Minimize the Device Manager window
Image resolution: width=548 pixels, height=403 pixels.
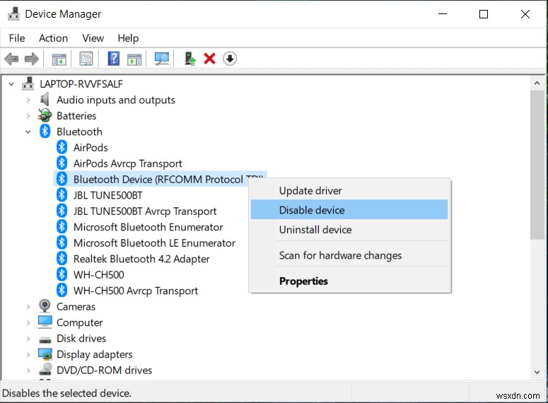443,14
